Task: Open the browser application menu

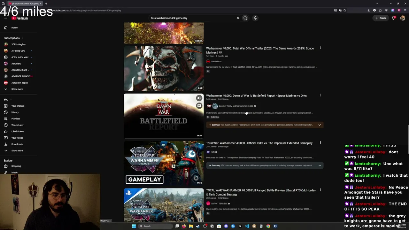Action: pyautogui.click(x=405, y=10)
